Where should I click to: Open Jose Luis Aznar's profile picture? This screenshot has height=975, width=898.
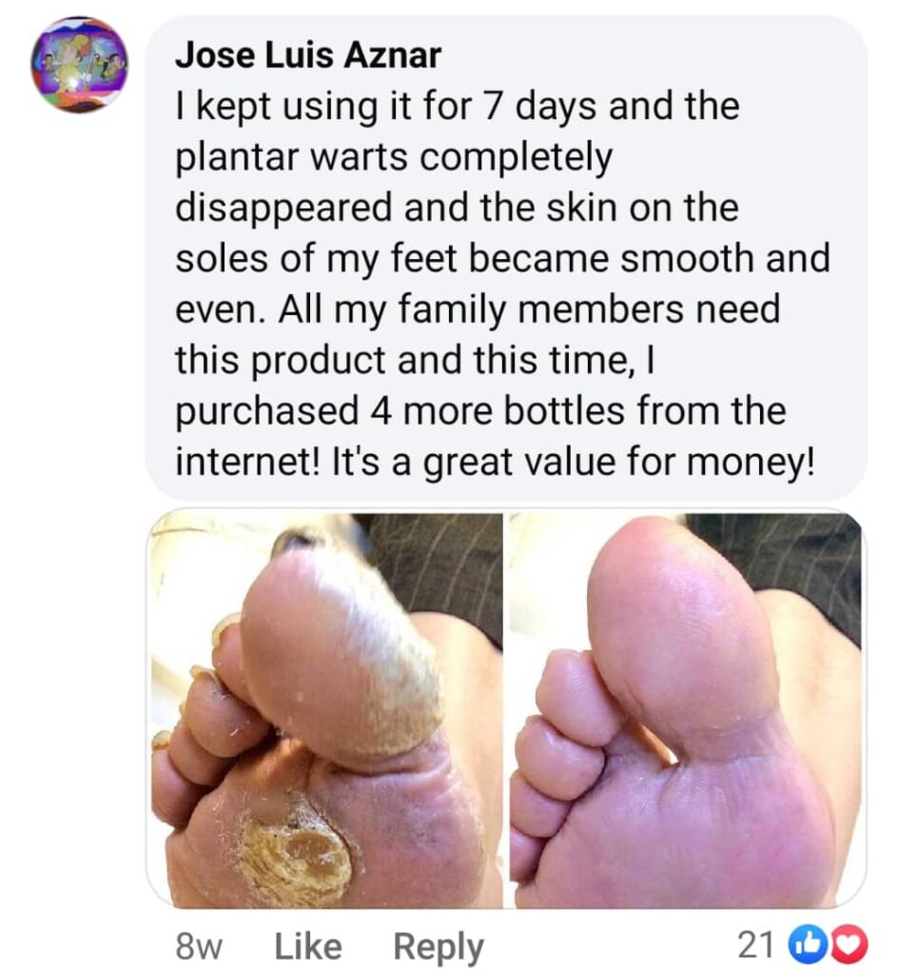(79, 65)
